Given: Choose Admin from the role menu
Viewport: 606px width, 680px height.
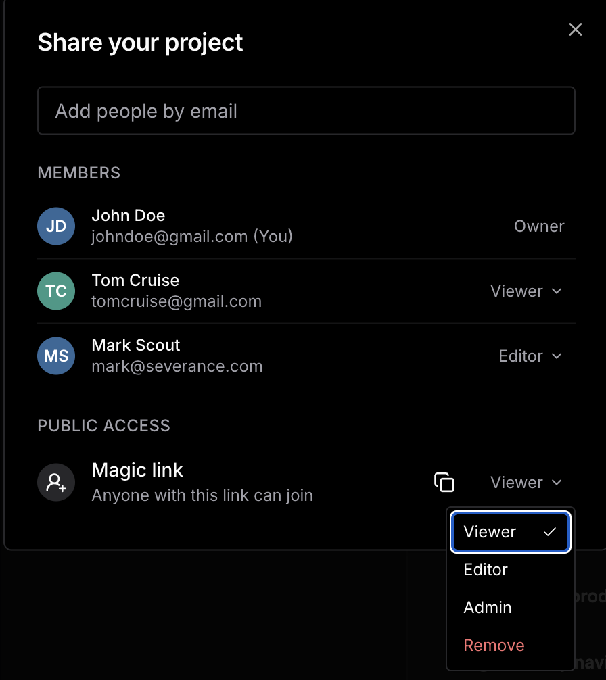Looking at the screenshot, I should (x=488, y=608).
